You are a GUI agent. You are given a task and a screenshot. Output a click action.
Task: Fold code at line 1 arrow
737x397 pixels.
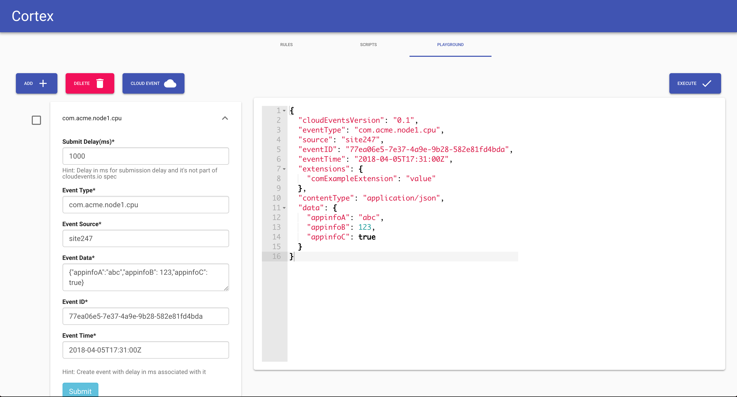[x=284, y=111]
